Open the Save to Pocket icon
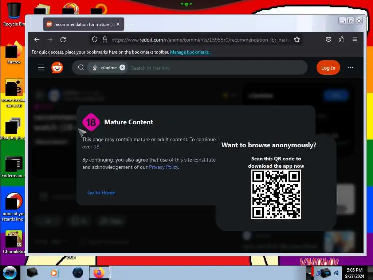 (x=329, y=39)
